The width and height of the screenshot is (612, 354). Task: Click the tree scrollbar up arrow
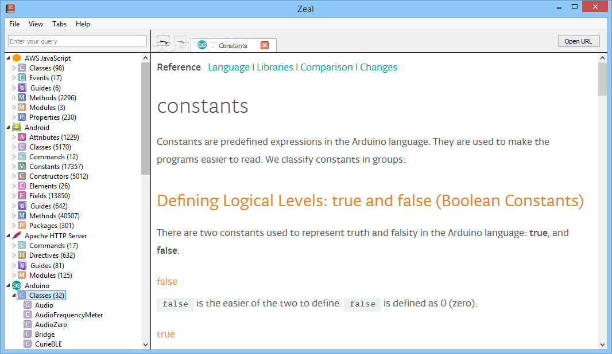coord(145,58)
